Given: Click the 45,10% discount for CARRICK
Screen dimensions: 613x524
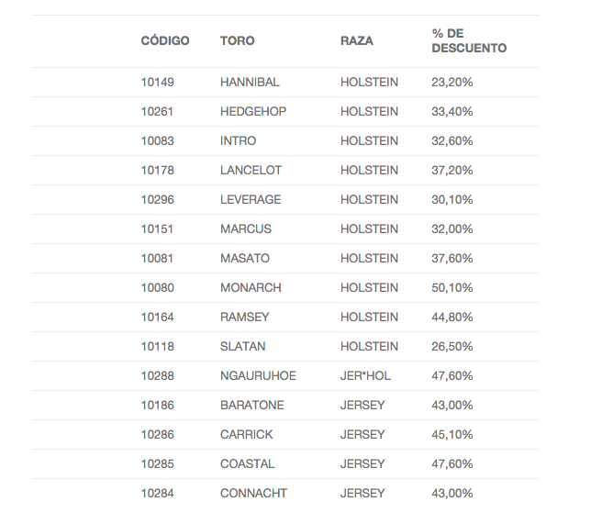Looking at the screenshot, I should pyautogui.click(x=452, y=434).
